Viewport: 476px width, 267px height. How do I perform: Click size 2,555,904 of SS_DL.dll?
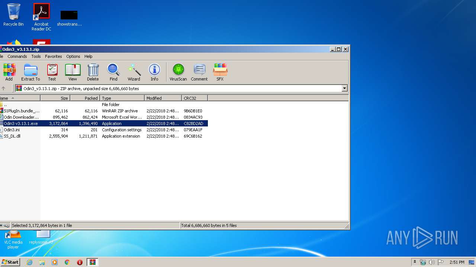[x=58, y=136]
